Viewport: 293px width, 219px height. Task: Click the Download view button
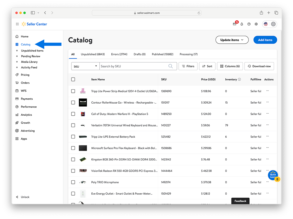tap(259, 66)
